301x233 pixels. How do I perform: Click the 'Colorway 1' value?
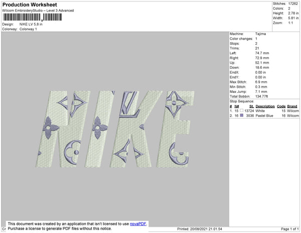(x=28, y=29)
